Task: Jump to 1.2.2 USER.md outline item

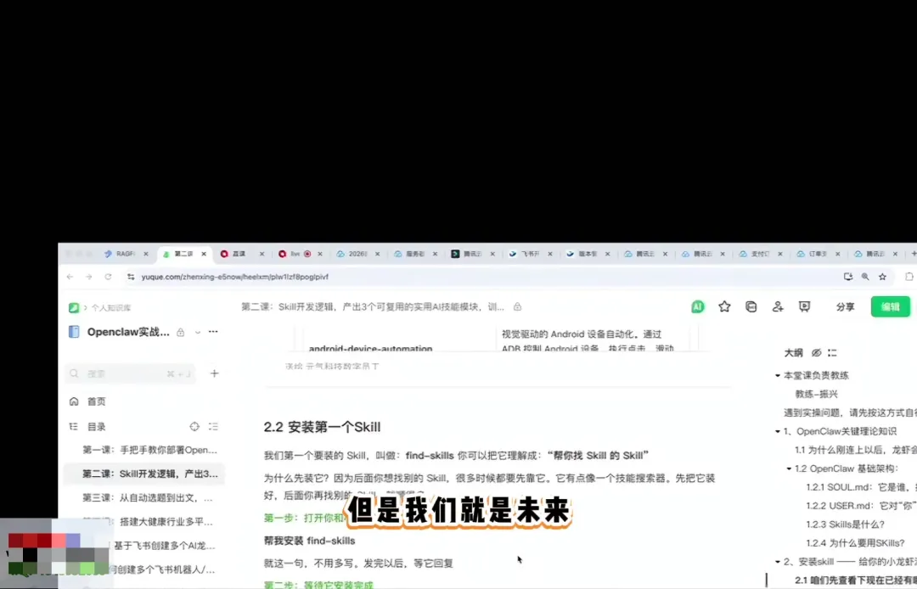Action: [x=862, y=506]
